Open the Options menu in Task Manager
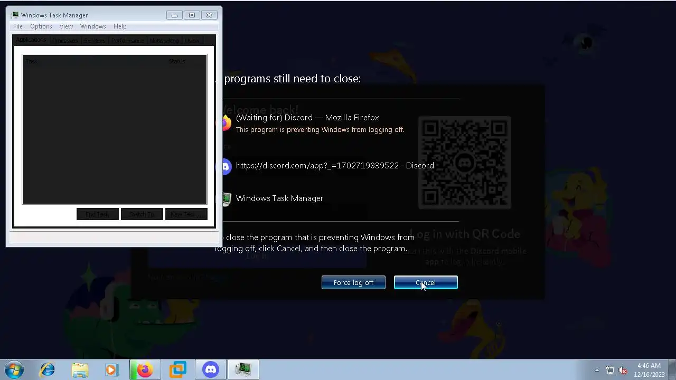The width and height of the screenshot is (676, 380). click(41, 26)
